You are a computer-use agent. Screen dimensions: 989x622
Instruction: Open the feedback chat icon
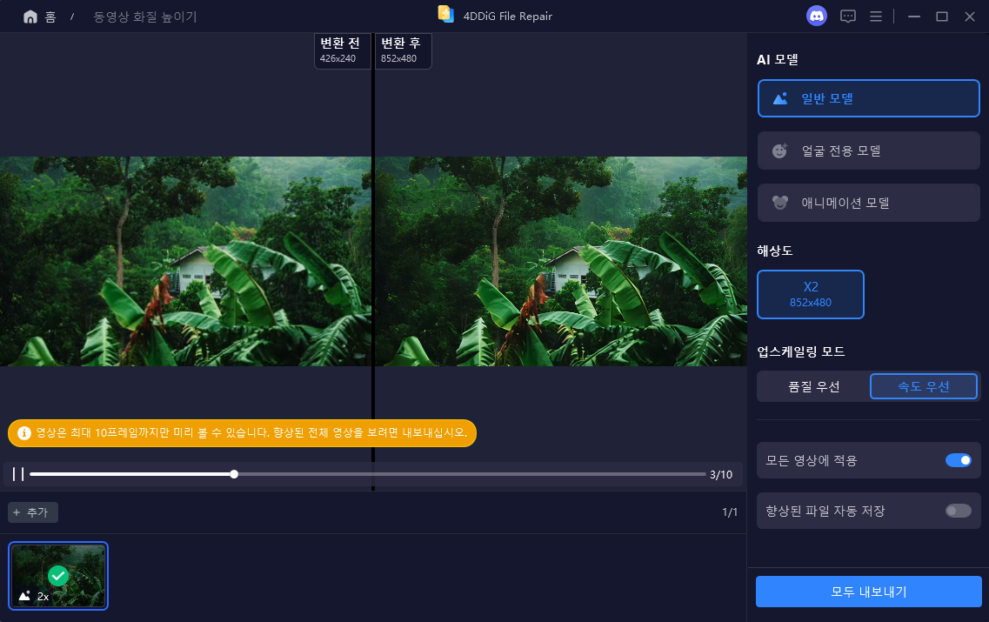(848, 17)
